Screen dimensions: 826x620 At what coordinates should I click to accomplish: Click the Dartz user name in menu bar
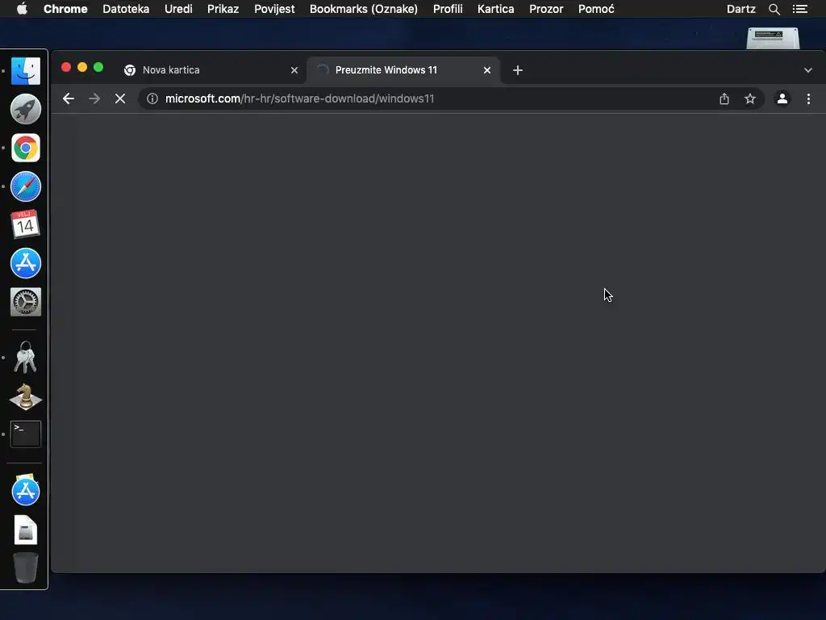click(x=741, y=9)
